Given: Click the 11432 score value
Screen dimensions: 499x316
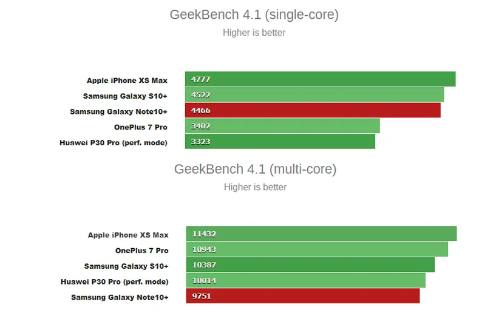Looking at the screenshot, I should (x=204, y=234).
